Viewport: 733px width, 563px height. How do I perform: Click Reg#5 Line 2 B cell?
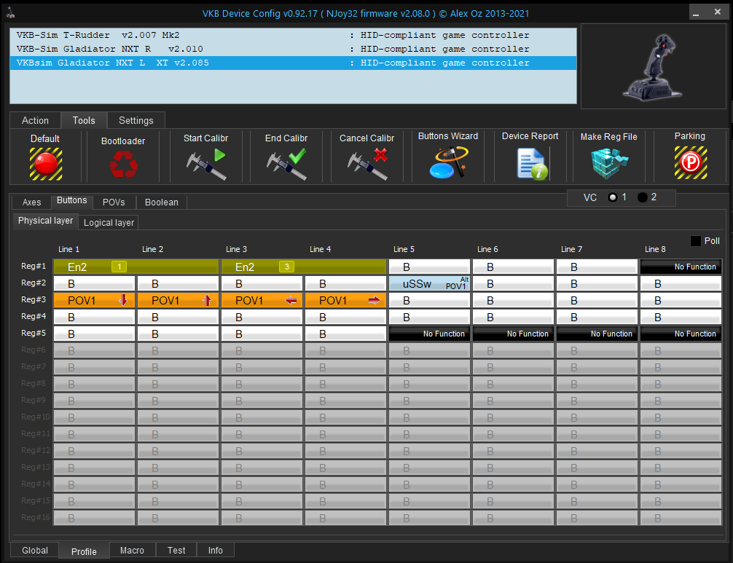pyautogui.click(x=178, y=334)
